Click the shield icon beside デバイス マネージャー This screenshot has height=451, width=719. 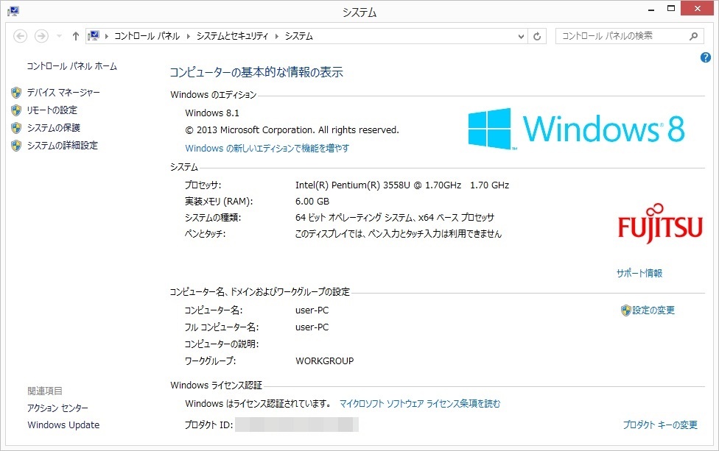pyautogui.click(x=16, y=93)
